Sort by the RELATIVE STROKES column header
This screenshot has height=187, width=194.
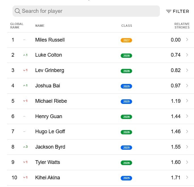click(182, 26)
